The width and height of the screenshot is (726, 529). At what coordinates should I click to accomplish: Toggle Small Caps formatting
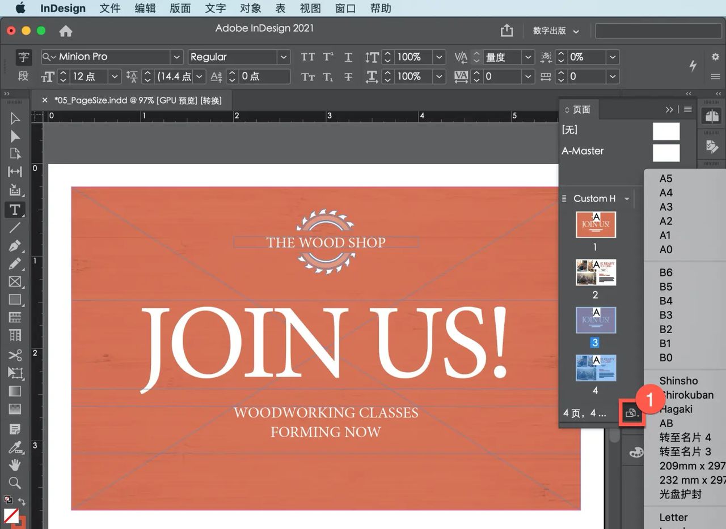click(308, 76)
